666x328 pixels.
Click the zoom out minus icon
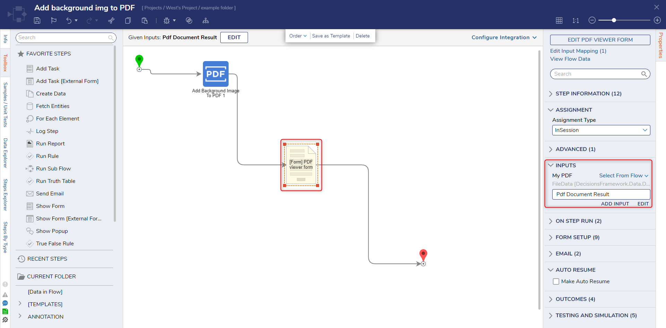coord(592,20)
